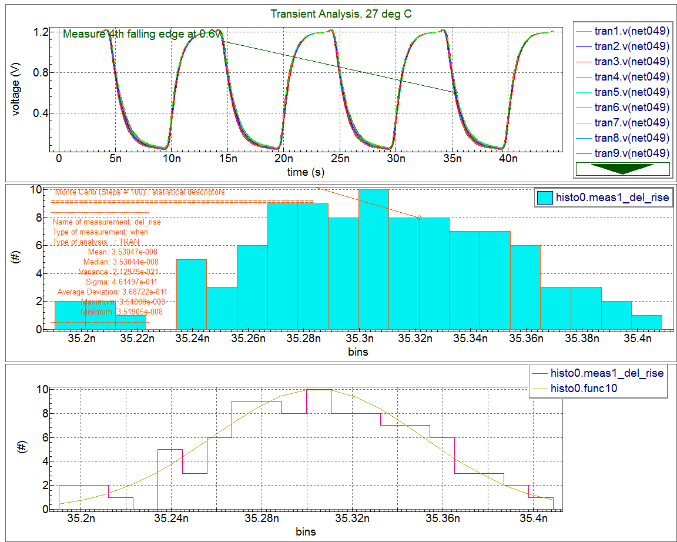The image size is (677, 542).
Task: Click the '35.4n' tick under the bottom plot
Action: coord(534,518)
